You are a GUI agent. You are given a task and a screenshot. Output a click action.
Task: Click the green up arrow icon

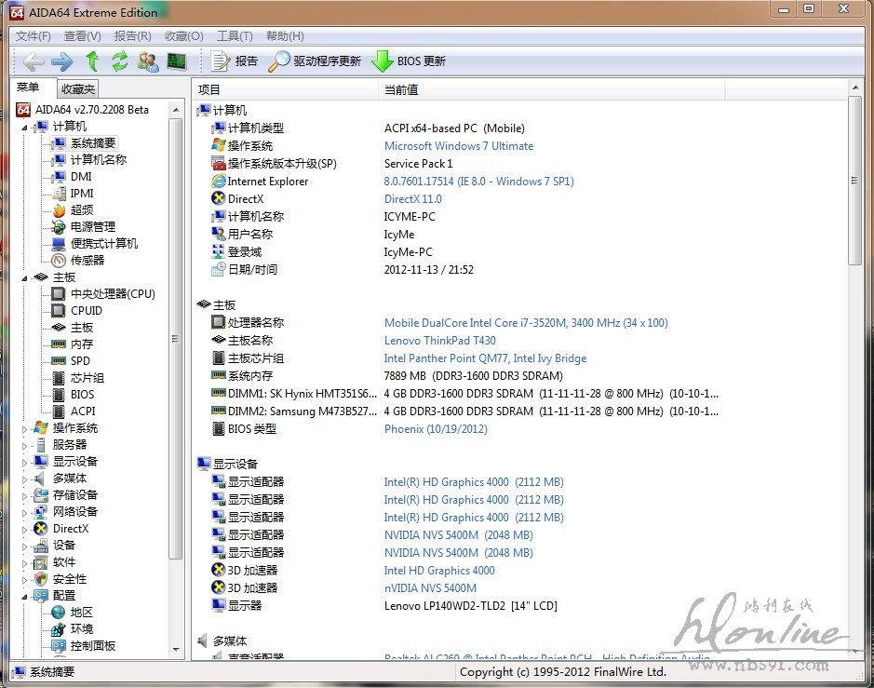coord(92,61)
